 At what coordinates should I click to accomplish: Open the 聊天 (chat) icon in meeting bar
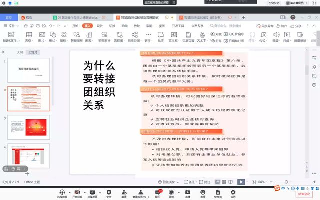pos(157,192)
